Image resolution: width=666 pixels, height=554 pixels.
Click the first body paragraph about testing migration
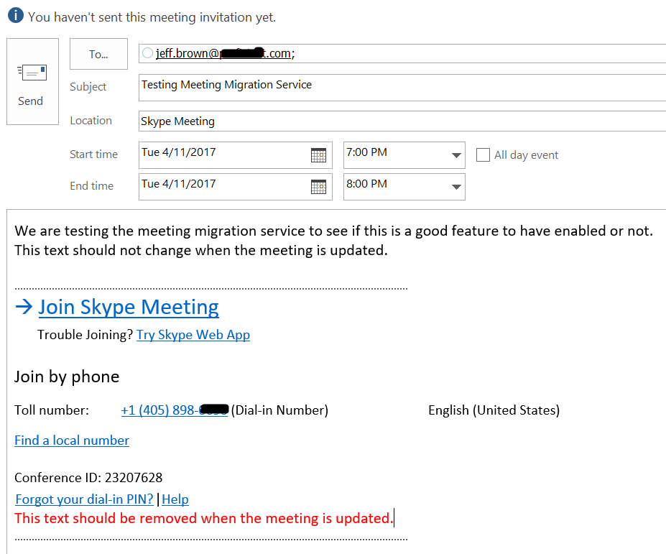point(333,231)
